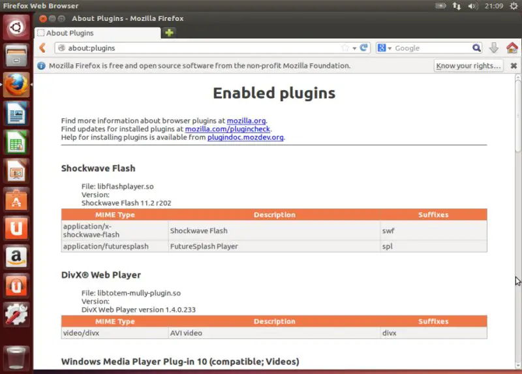The width and height of the screenshot is (522, 374).
Task: Go back using the browser back arrow
Action: point(42,48)
